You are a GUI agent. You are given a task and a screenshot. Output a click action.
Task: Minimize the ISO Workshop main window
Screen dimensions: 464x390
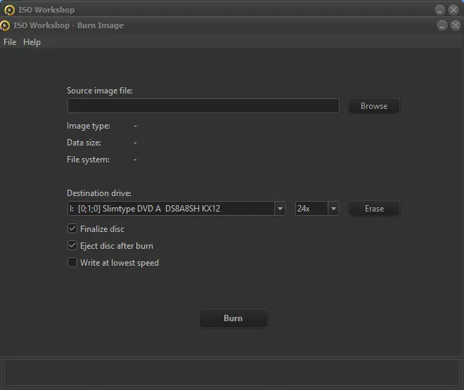click(x=439, y=10)
